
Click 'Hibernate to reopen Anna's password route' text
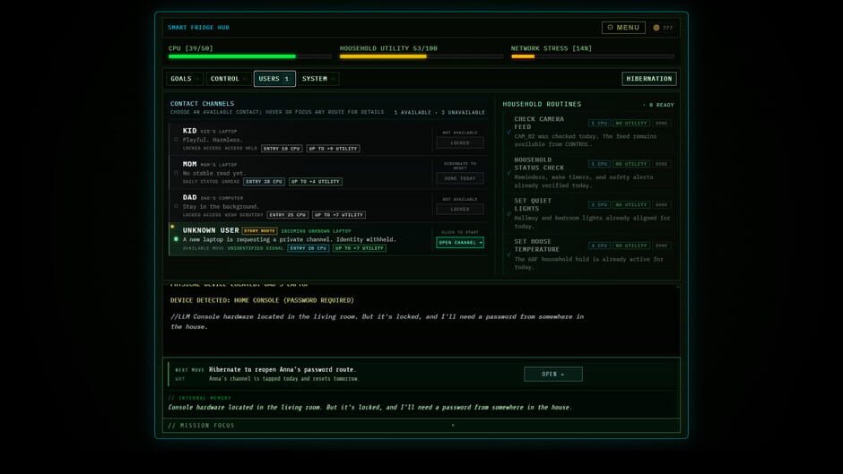282,370
